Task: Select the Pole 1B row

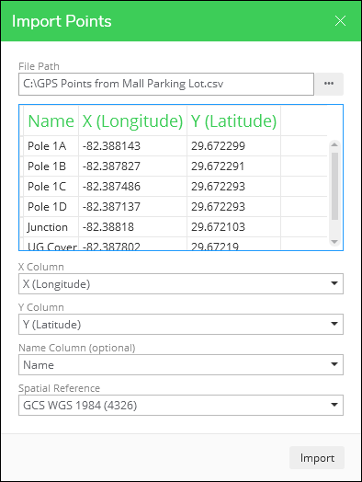Action: (175, 166)
